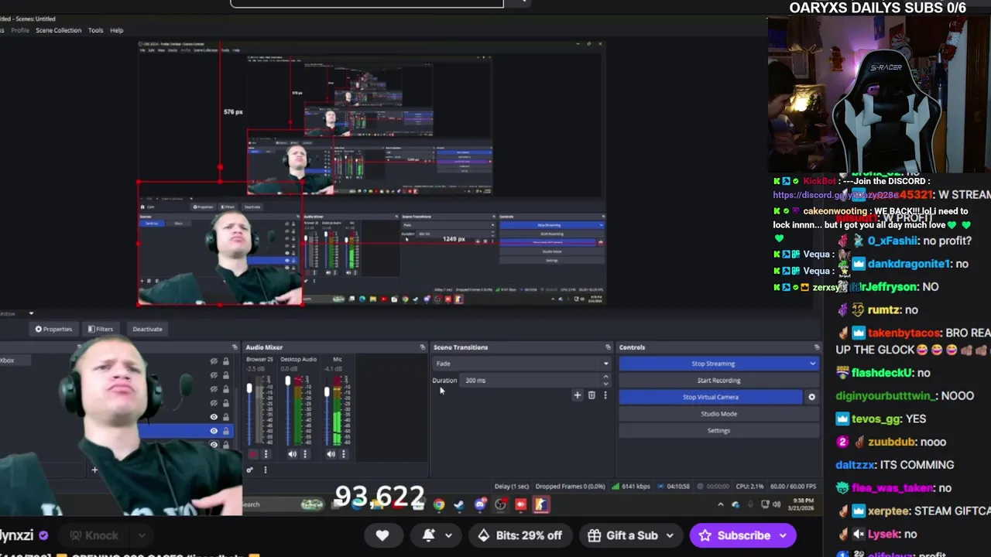The width and height of the screenshot is (991, 557).
Task: Hide the source just above the highlighted row
Action: pos(214,417)
